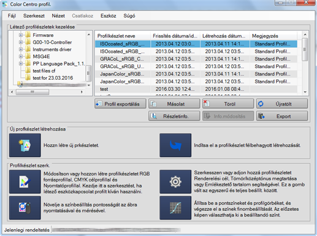
Task: Sort by Létrehozás dátum column header
Action: pos(224,36)
